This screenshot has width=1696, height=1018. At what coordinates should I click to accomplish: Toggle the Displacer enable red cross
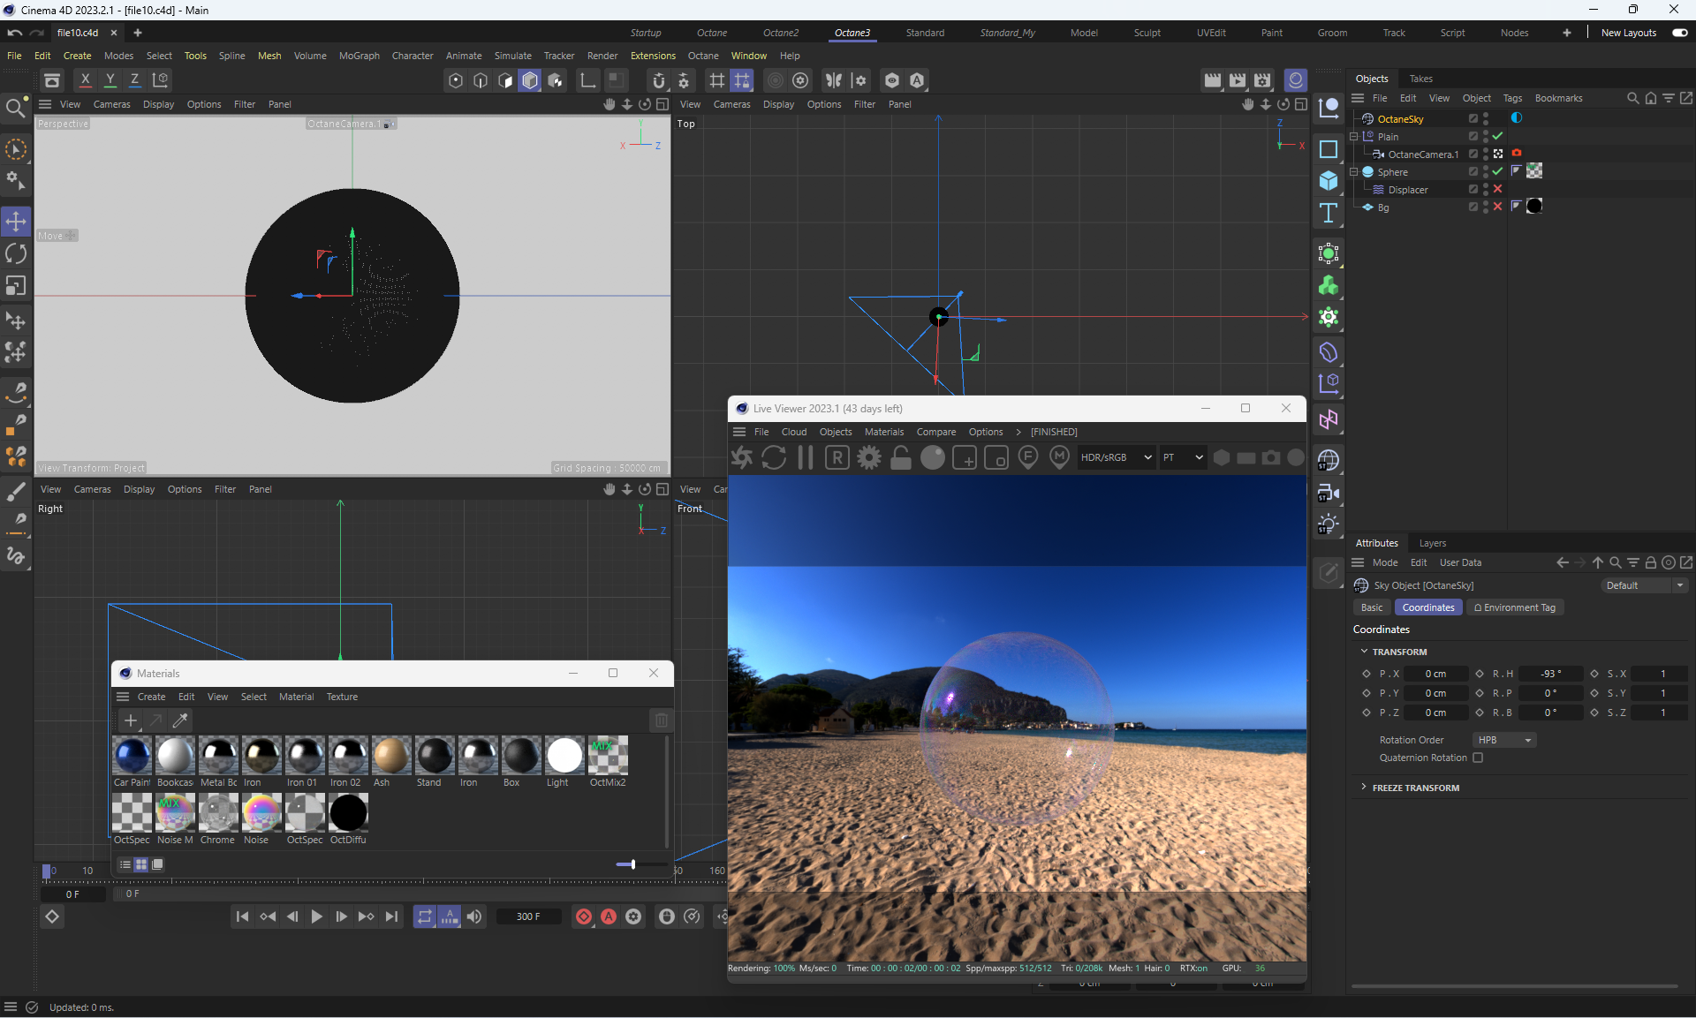1497,189
